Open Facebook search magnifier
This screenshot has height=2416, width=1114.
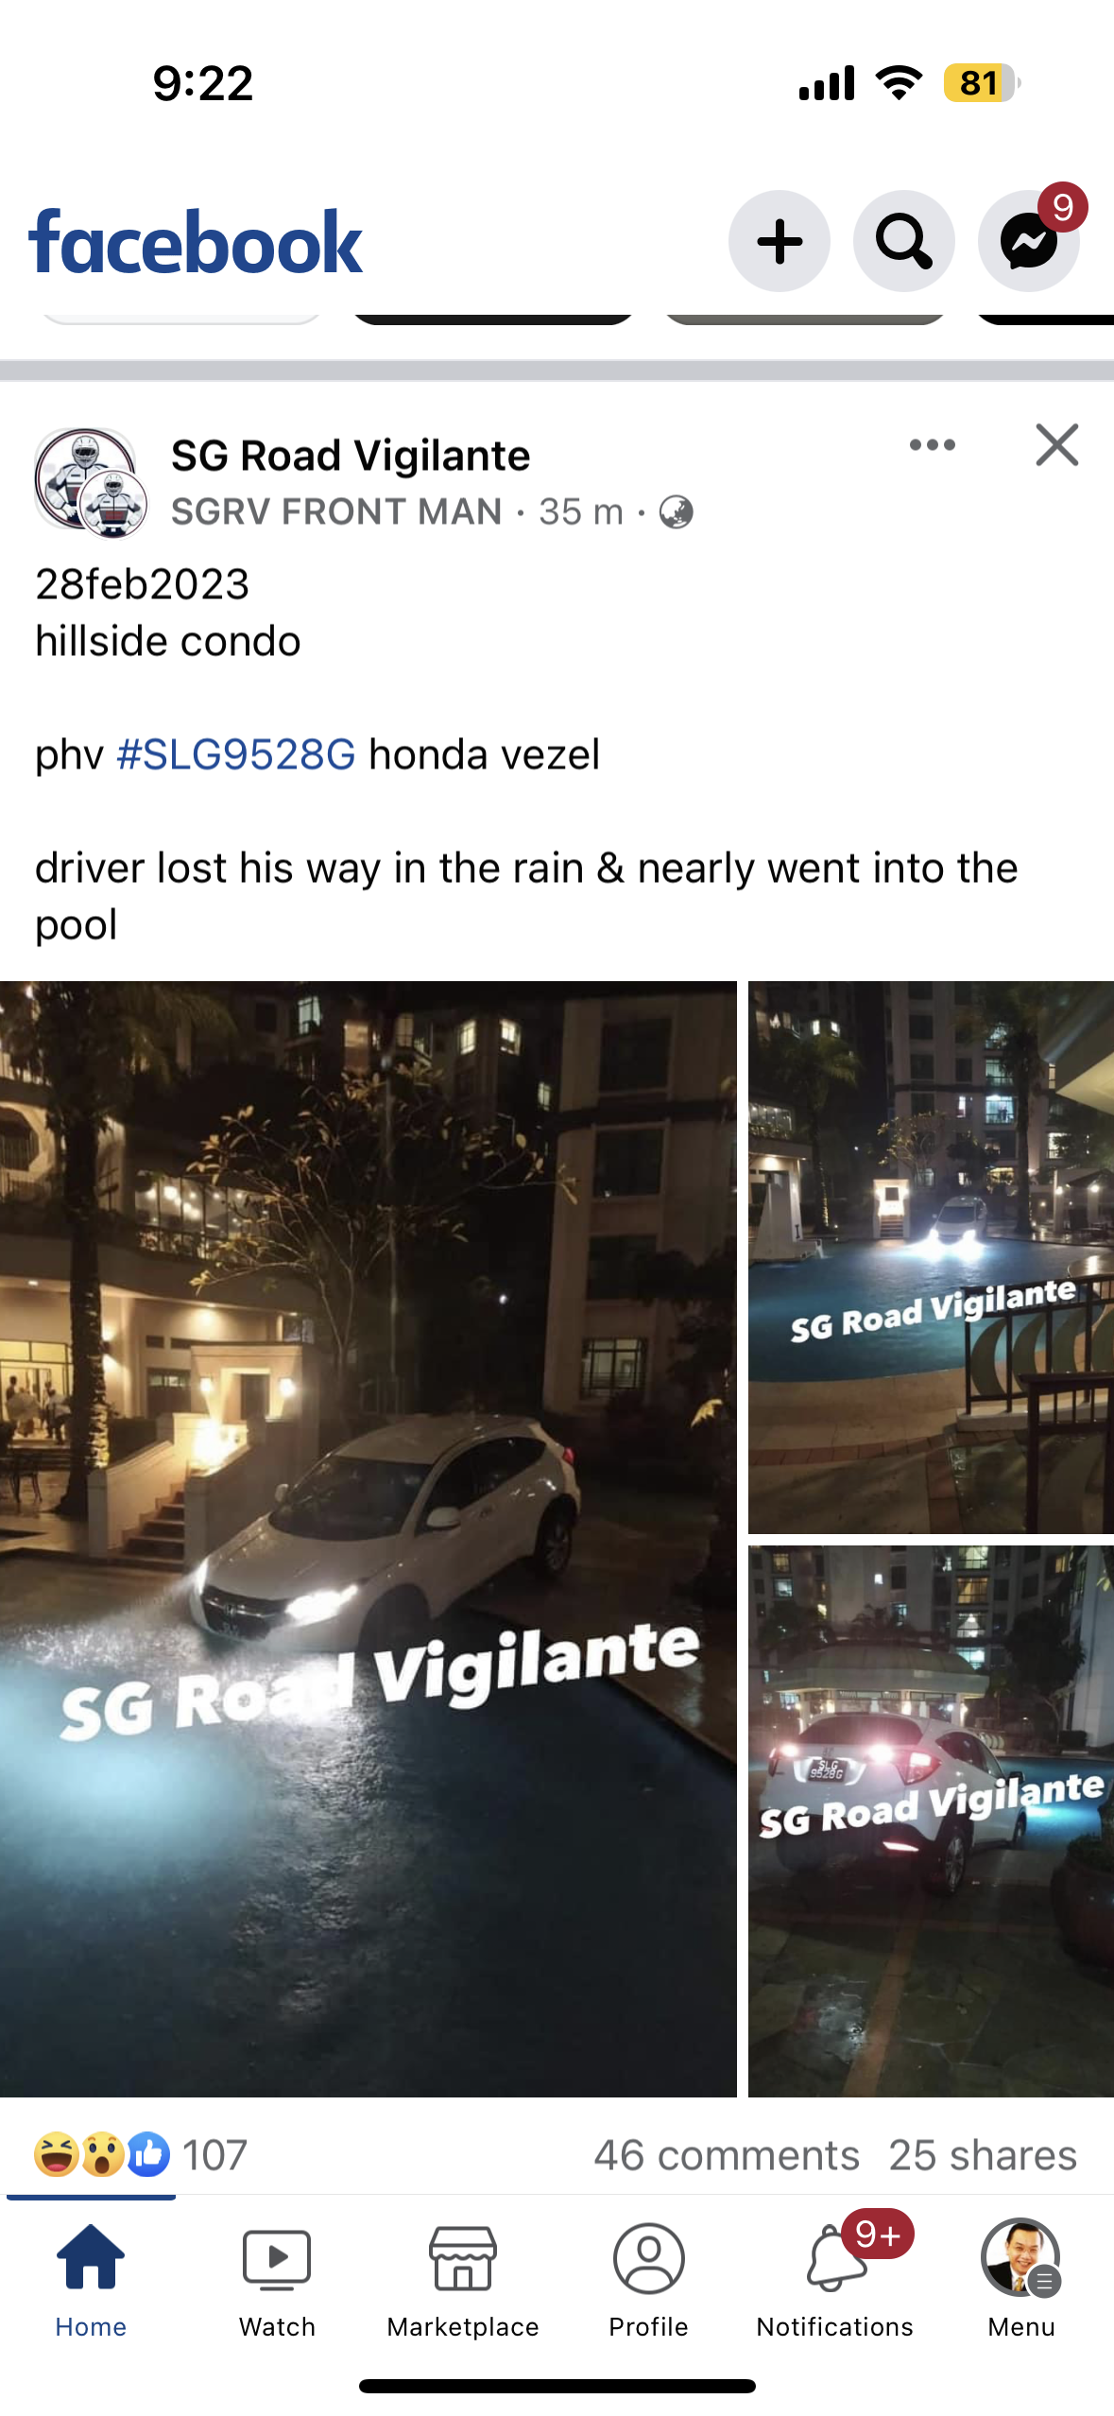click(x=904, y=241)
